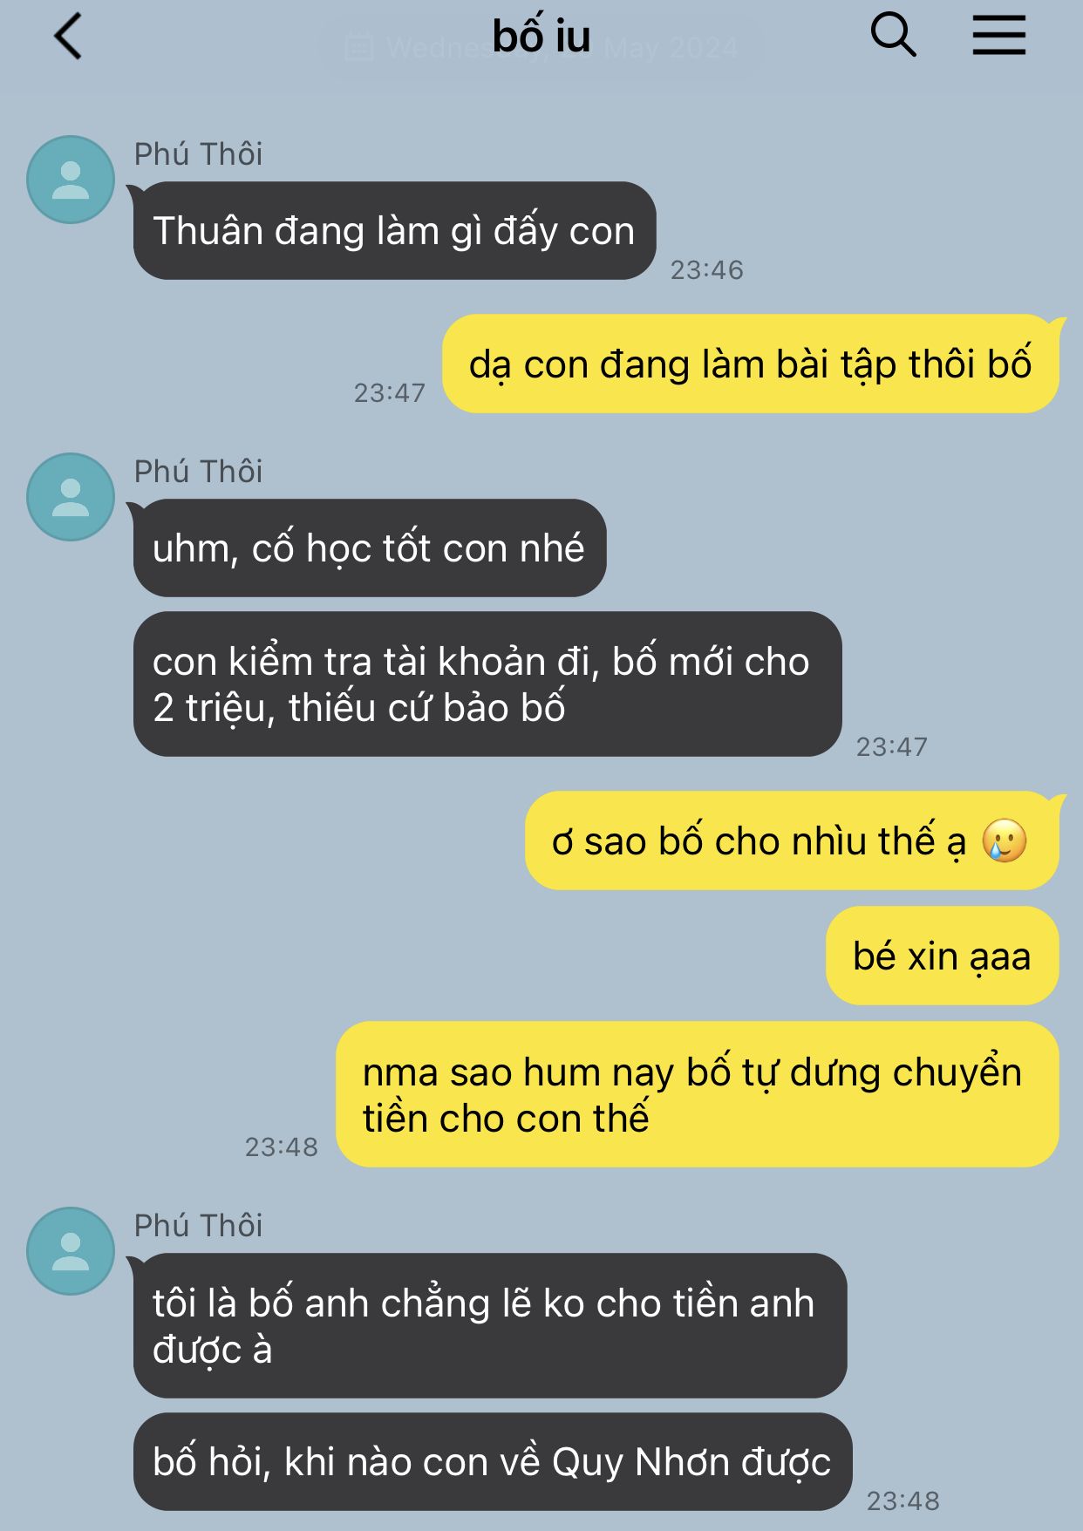Screen dimensions: 1083x1531
Task: Select the 'khi nào con về Quy Nhơn' message
Action: (493, 1462)
